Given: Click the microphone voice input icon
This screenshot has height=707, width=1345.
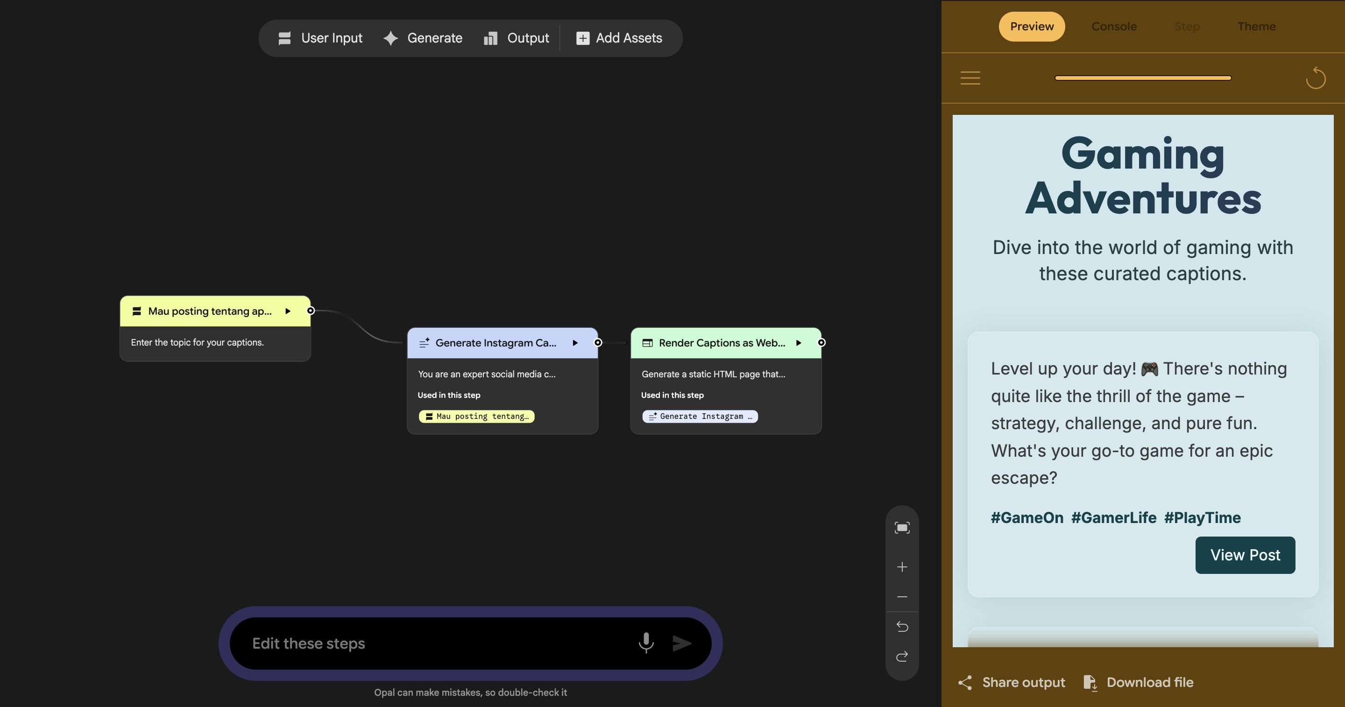Looking at the screenshot, I should 646,643.
